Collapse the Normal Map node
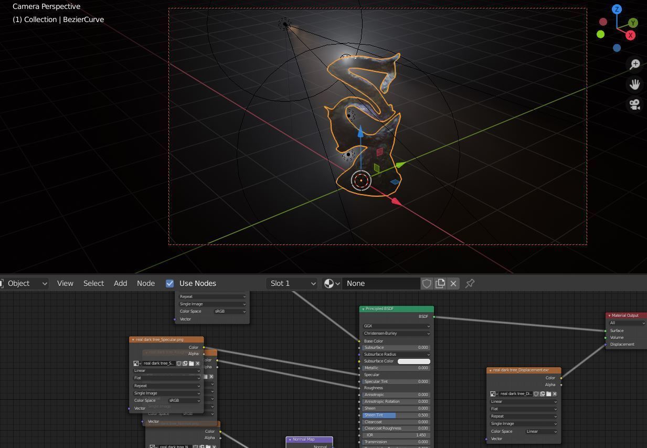The image size is (647, 448). [x=290, y=440]
